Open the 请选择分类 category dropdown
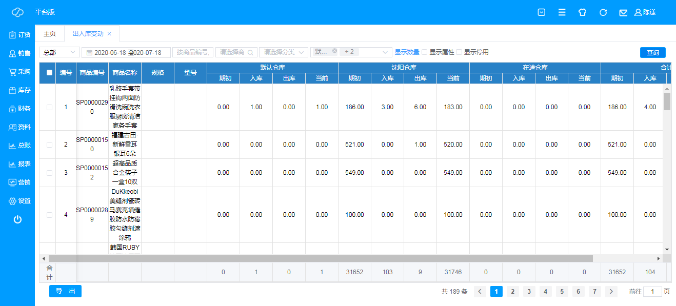676x306 pixels. (x=283, y=52)
